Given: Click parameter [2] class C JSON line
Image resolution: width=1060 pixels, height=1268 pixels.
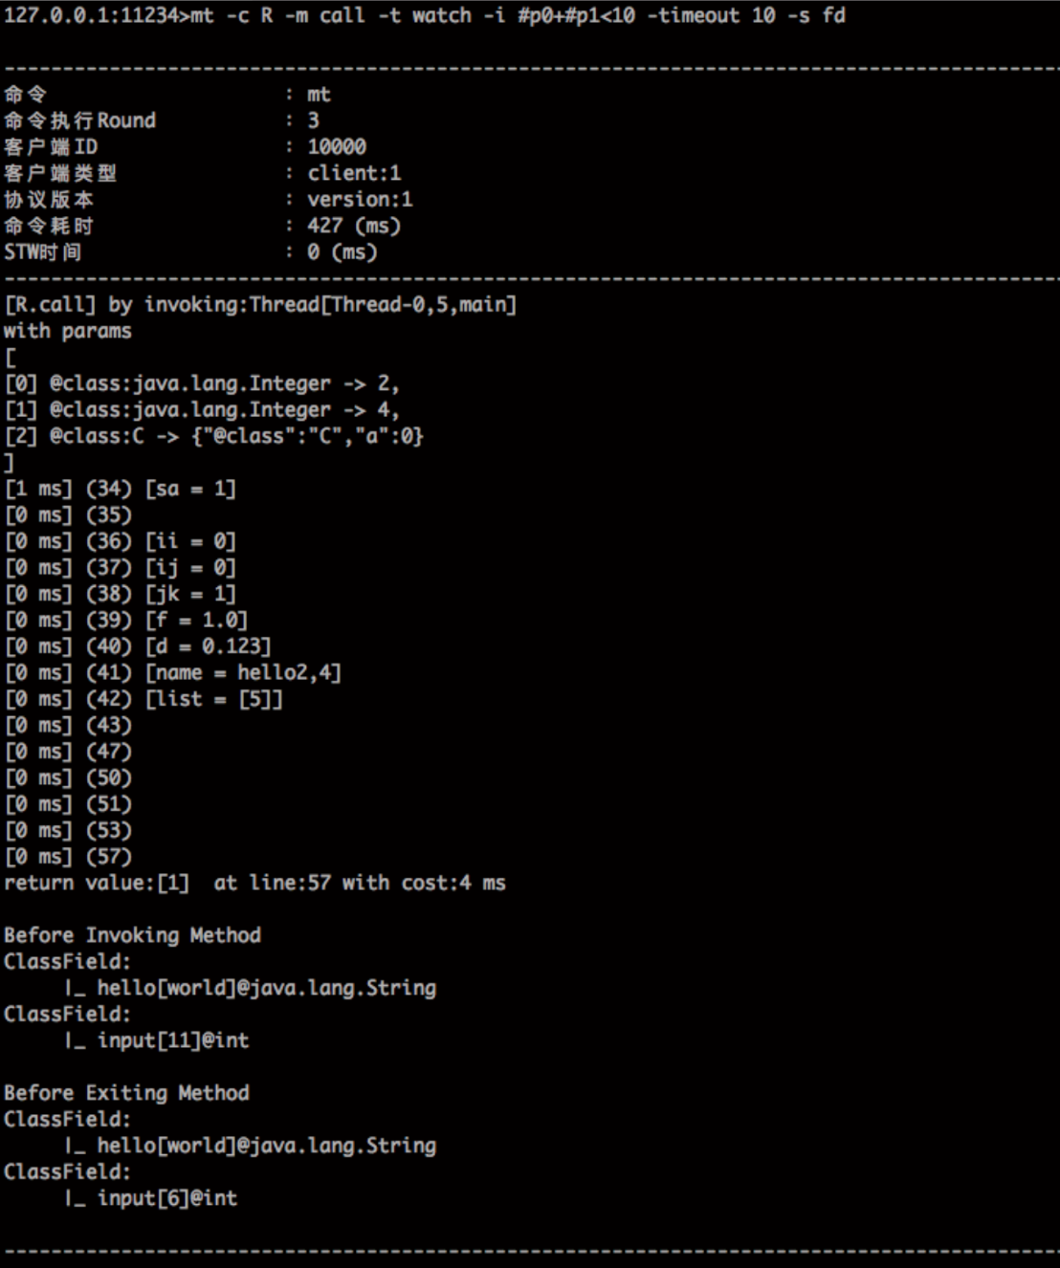Looking at the screenshot, I should tap(214, 436).
